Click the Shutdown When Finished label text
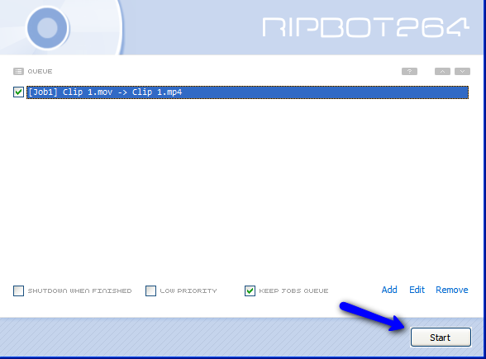This screenshot has width=486, height=359. click(x=79, y=291)
